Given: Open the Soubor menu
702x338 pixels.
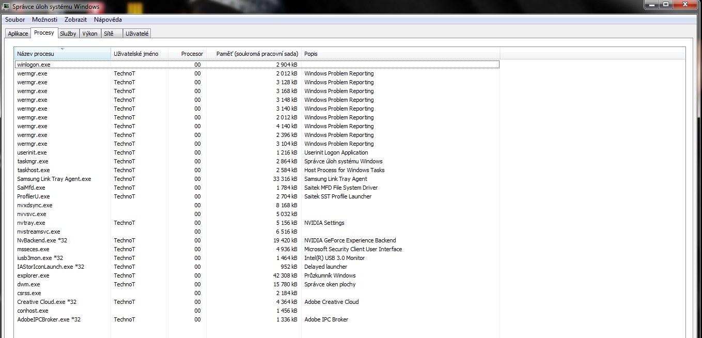Looking at the screenshot, I should (15, 20).
